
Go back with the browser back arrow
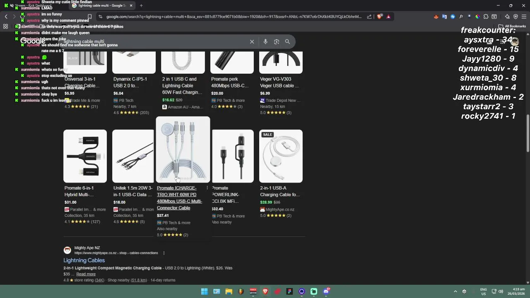coord(6,17)
